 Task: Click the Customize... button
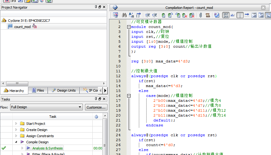(x=96, y=107)
